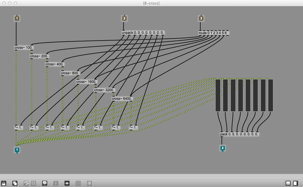This screenshot has width=303, height=187.
Task: Select teal outlet 2 object
Action: click(223, 148)
